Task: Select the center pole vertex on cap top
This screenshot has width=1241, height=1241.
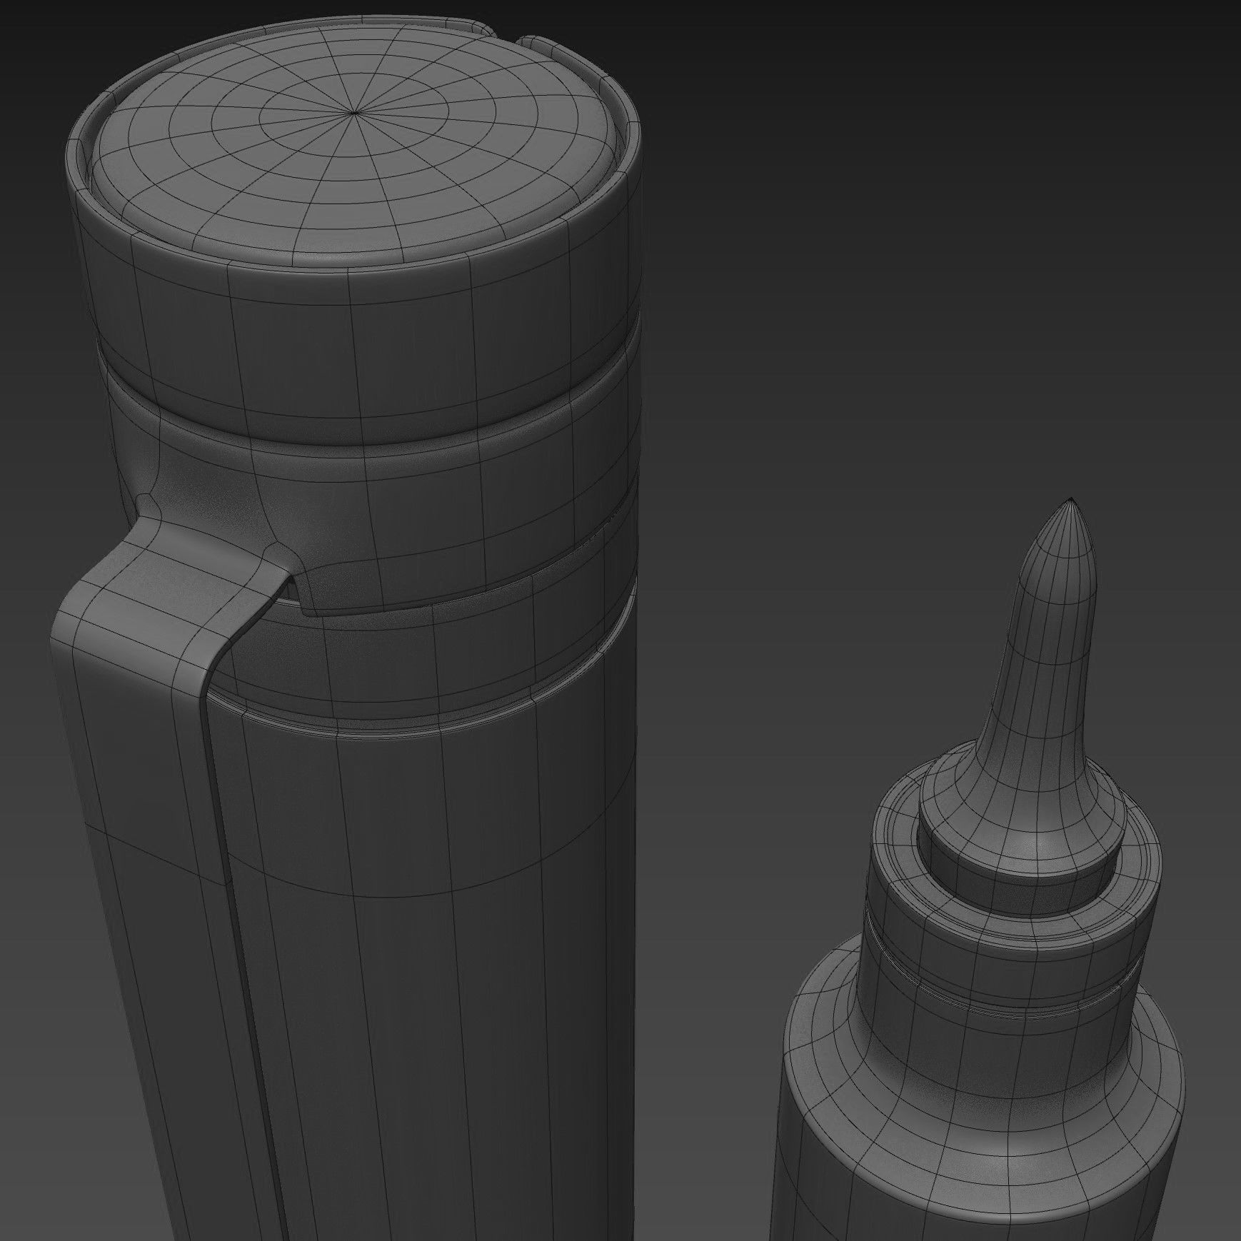Action: [x=355, y=113]
